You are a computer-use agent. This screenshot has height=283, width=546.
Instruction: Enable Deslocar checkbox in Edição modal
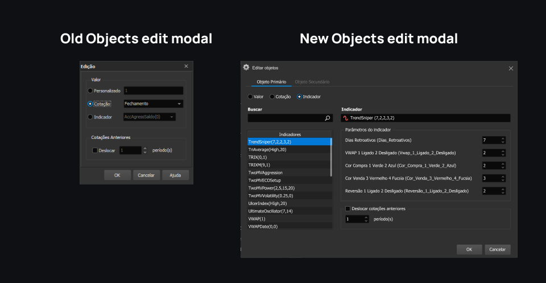point(95,150)
